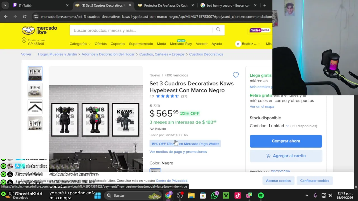Open the Beatriz account dropdown
Image resolution: width=358 pixels, height=201 pixels.
point(248,44)
